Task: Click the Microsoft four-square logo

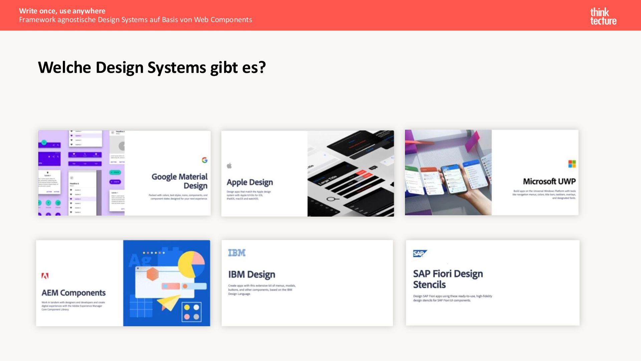Action: pos(572,164)
